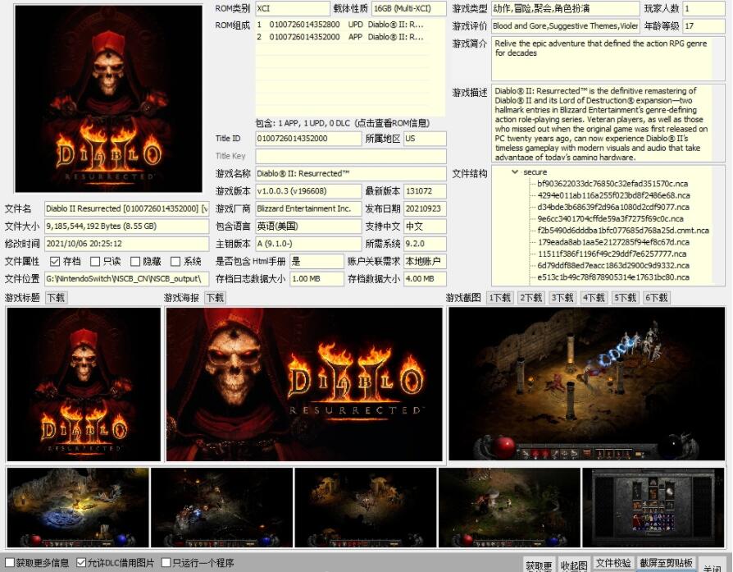Click the 2下载 screenshot download button

click(x=531, y=298)
